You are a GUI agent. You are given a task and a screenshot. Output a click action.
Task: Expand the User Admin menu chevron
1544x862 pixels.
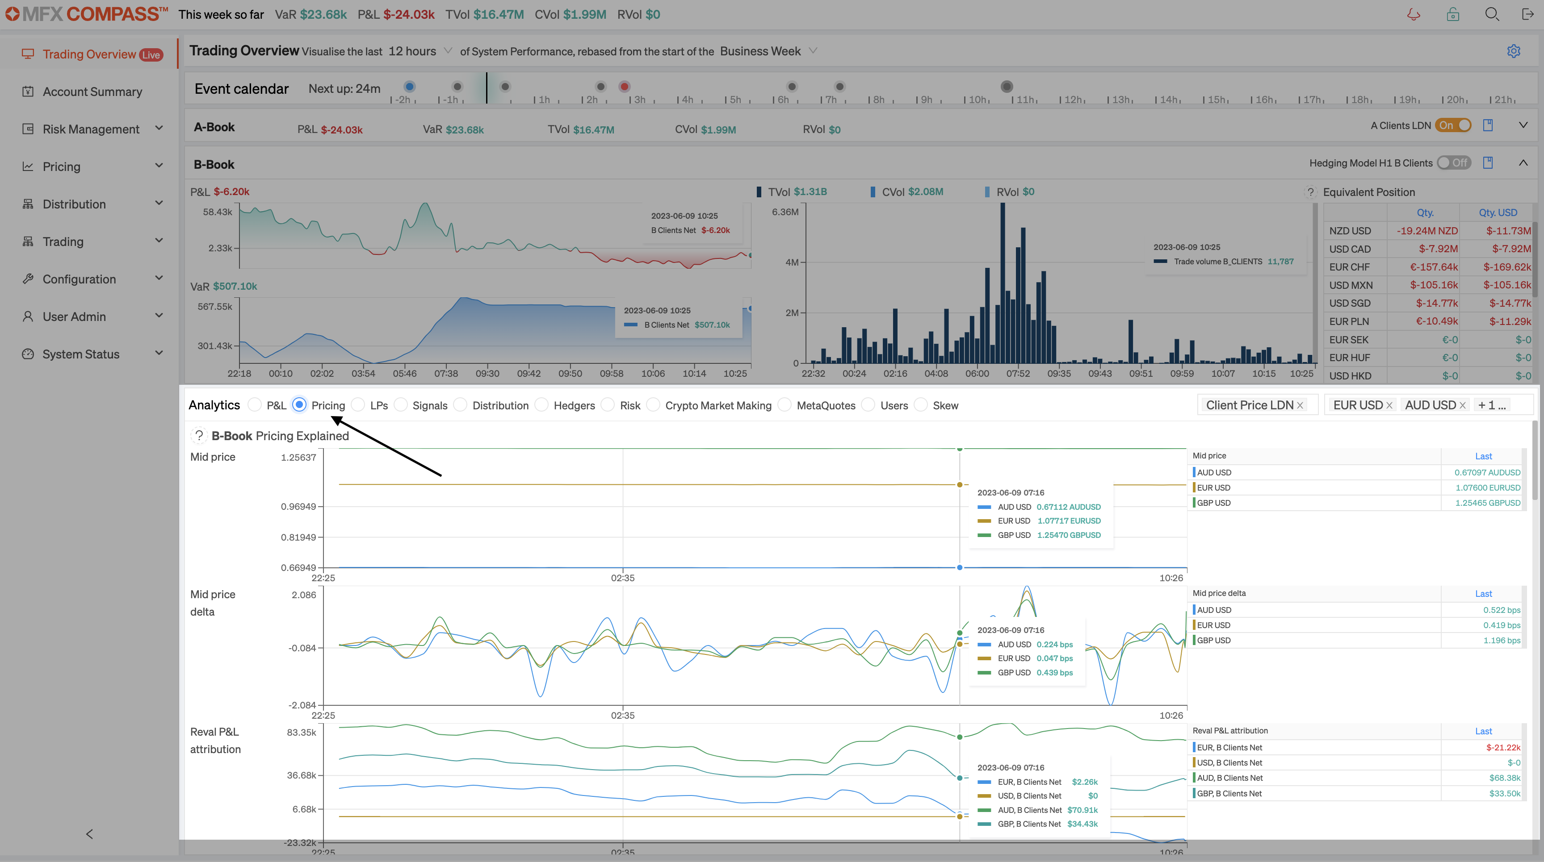(159, 316)
